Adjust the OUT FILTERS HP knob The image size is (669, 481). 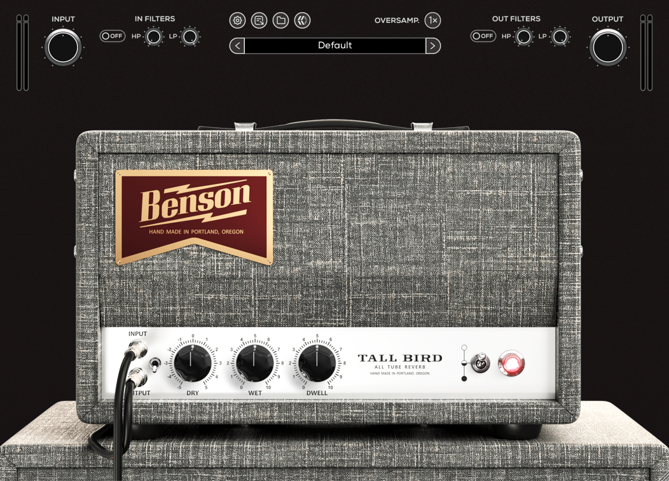pos(523,36)
